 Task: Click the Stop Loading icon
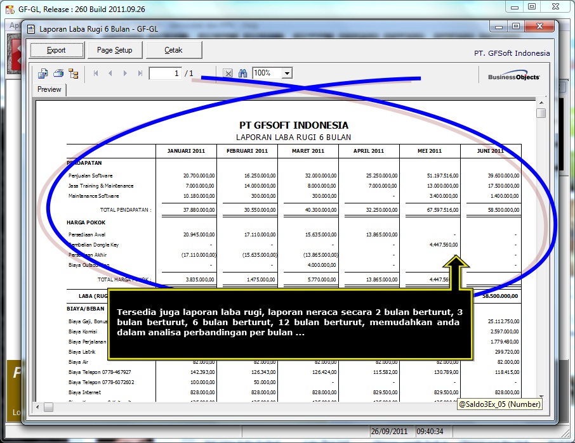click(228, 74)
